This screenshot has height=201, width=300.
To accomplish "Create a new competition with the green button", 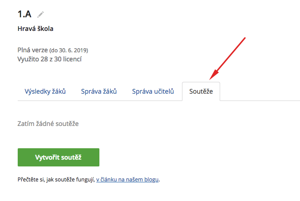I will click(59, 157).
